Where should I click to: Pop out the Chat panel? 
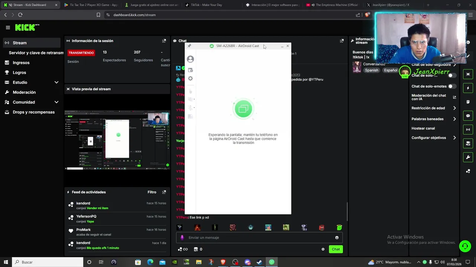tap(342, 41)
